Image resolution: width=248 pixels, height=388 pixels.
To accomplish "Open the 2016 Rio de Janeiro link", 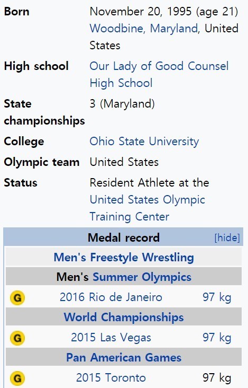I will pyautogui.click(x=111, y=297).
